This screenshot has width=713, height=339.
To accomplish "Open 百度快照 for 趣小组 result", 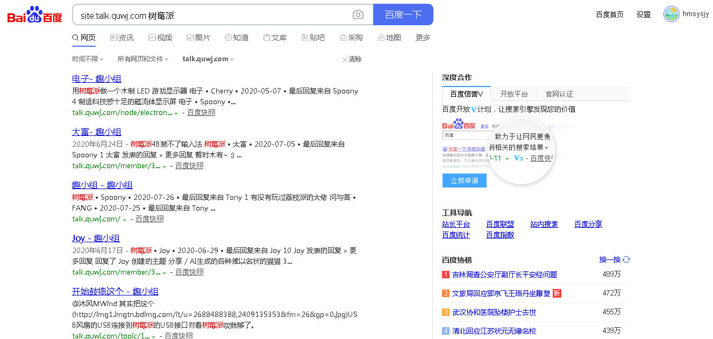I will [149, 219].
